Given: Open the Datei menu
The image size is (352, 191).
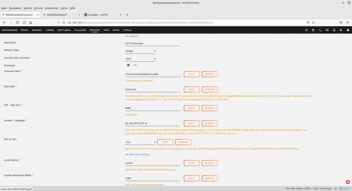Looking at the screenshot, I should 4,8.
